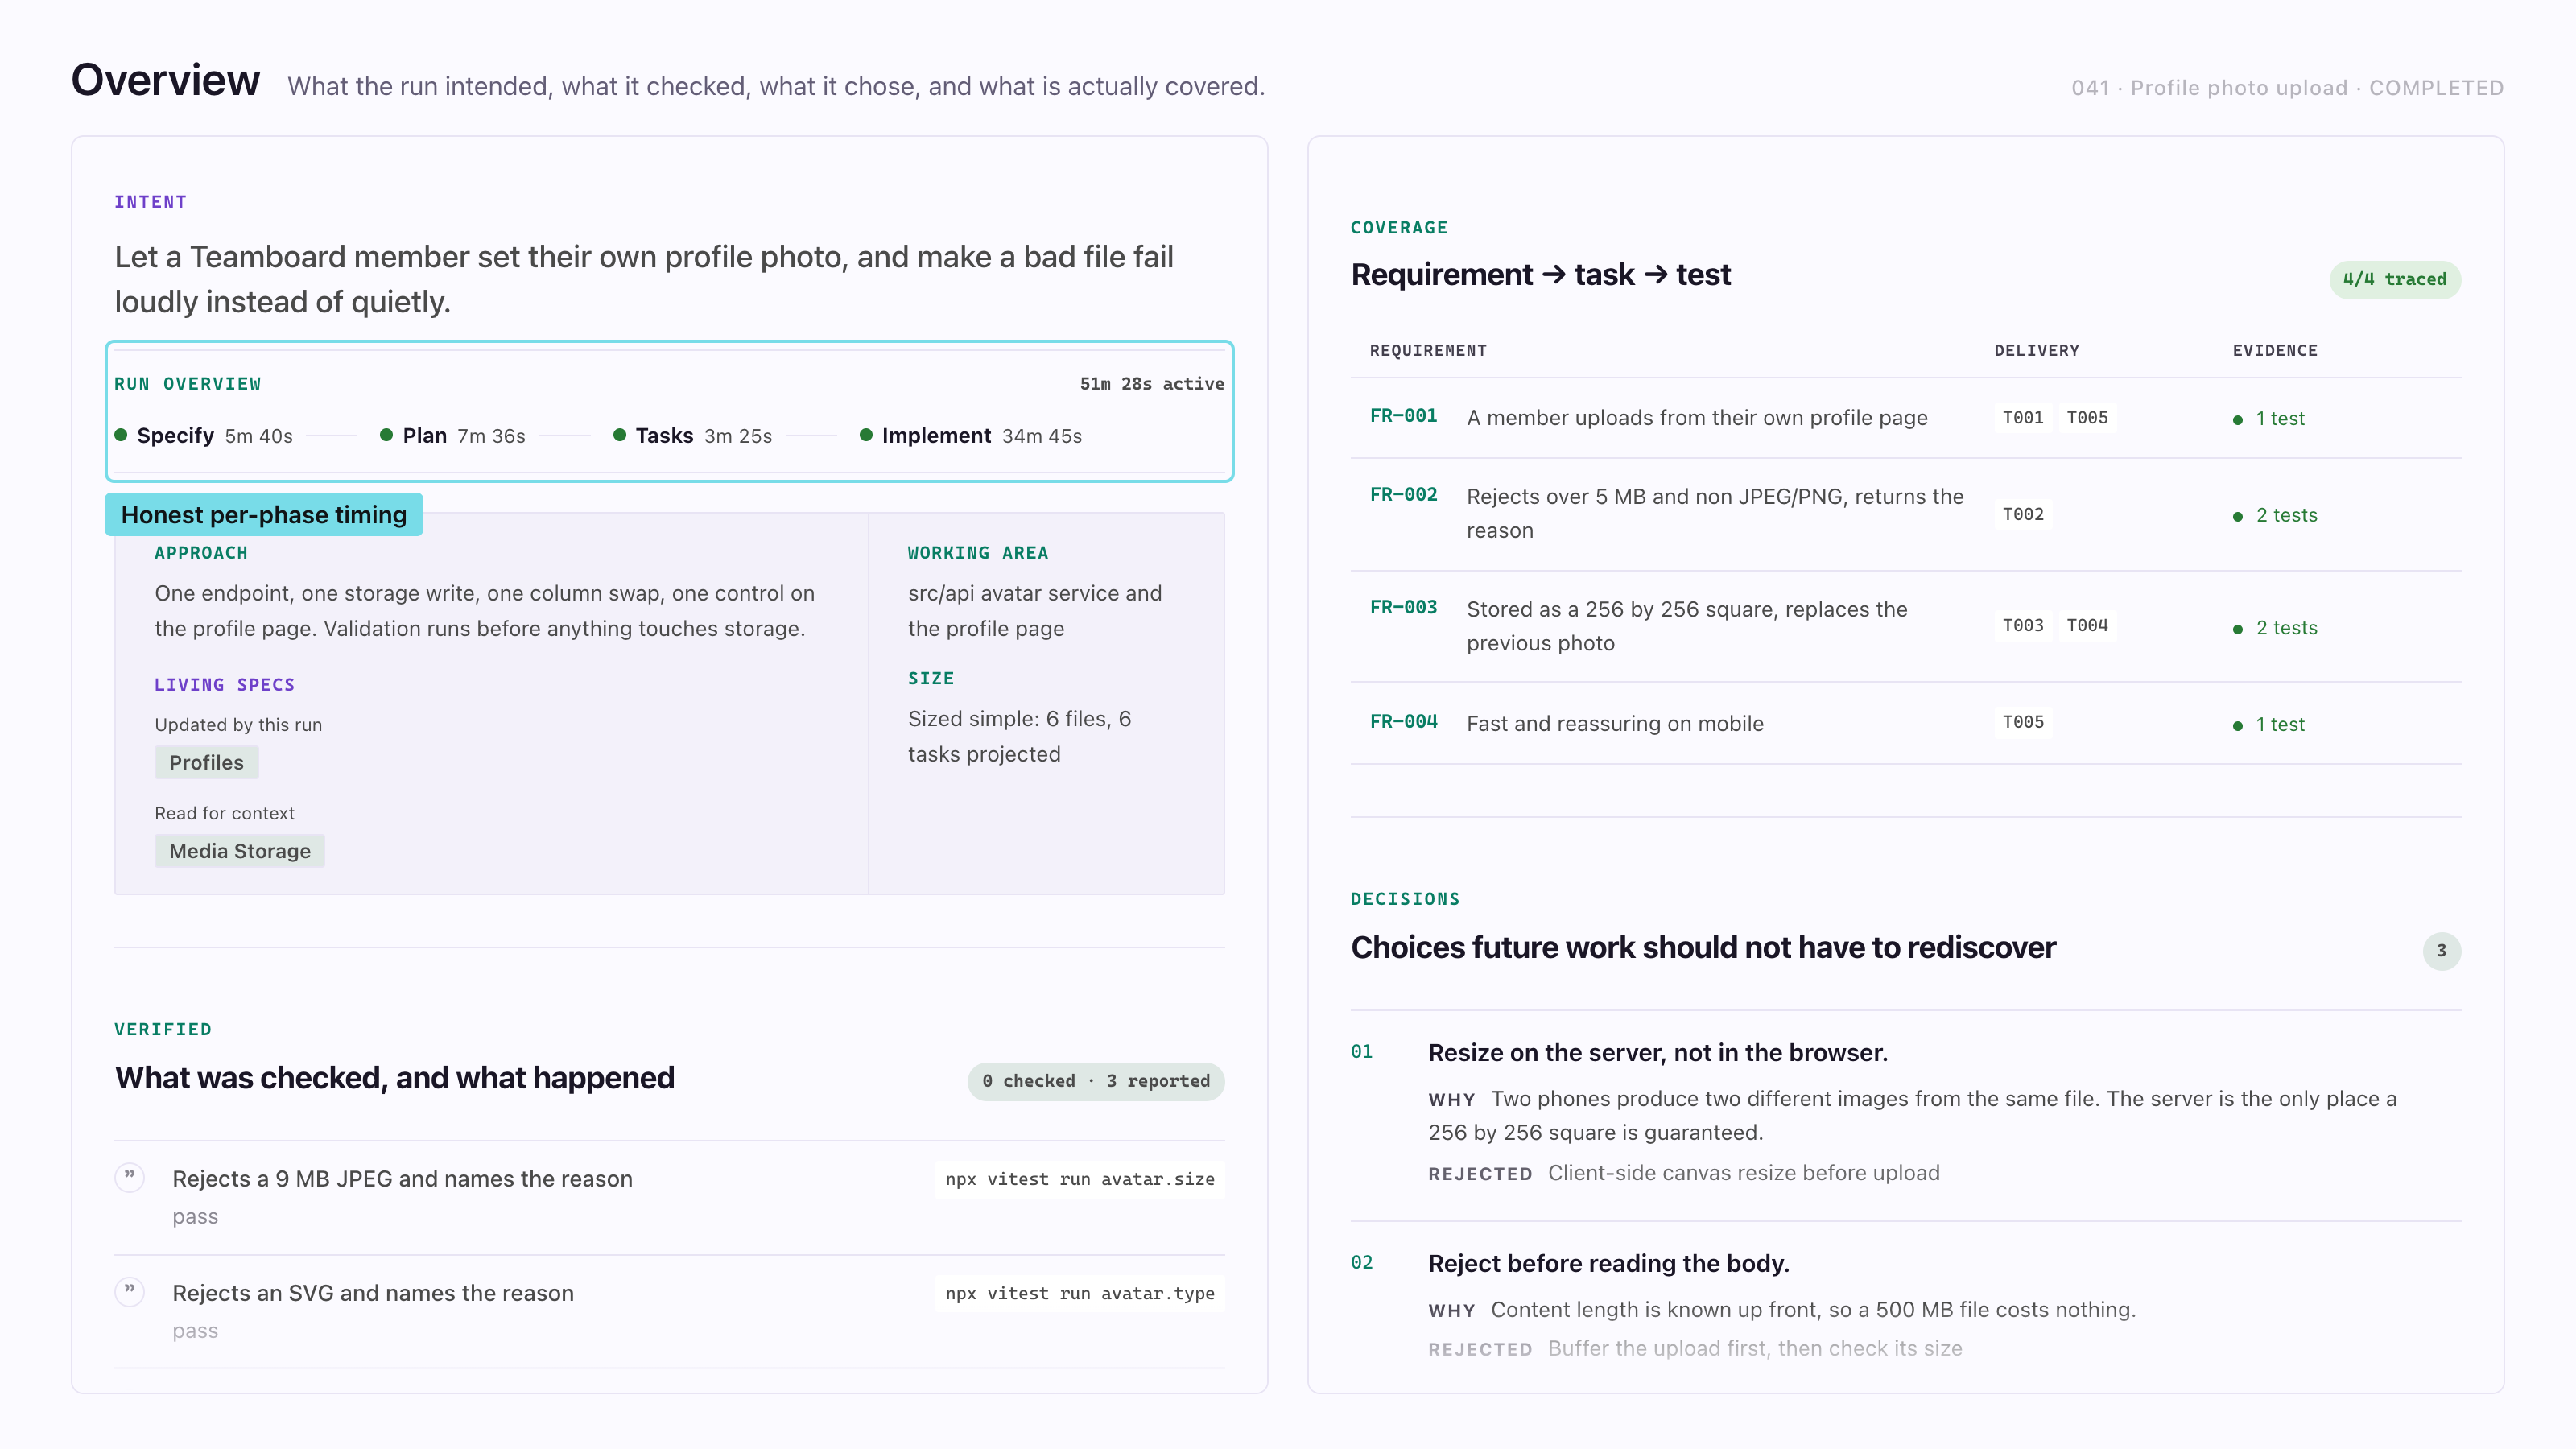Click task chip T005 in FR-001 row
2576x1449 pixels.
pyautogui.click(x=2087, y=418)
